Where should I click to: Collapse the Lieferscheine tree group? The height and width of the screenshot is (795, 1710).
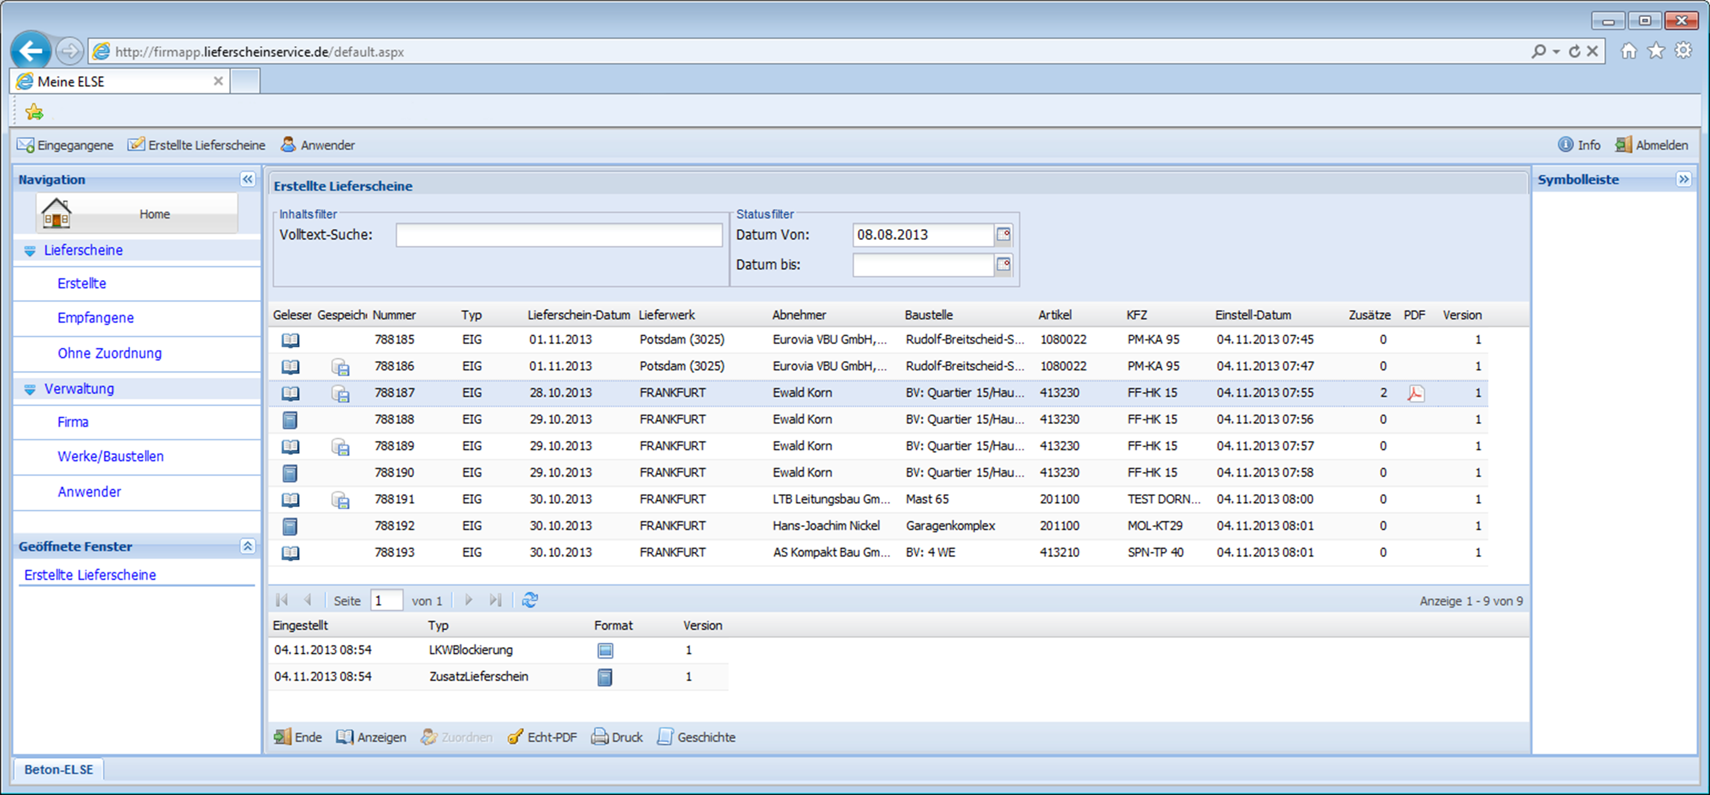[30, 251]
